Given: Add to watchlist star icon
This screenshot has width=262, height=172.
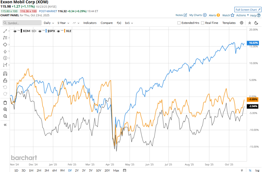Looking at the screenshot, I should (233, 15).
